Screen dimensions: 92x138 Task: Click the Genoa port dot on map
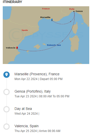coord(74,11)
